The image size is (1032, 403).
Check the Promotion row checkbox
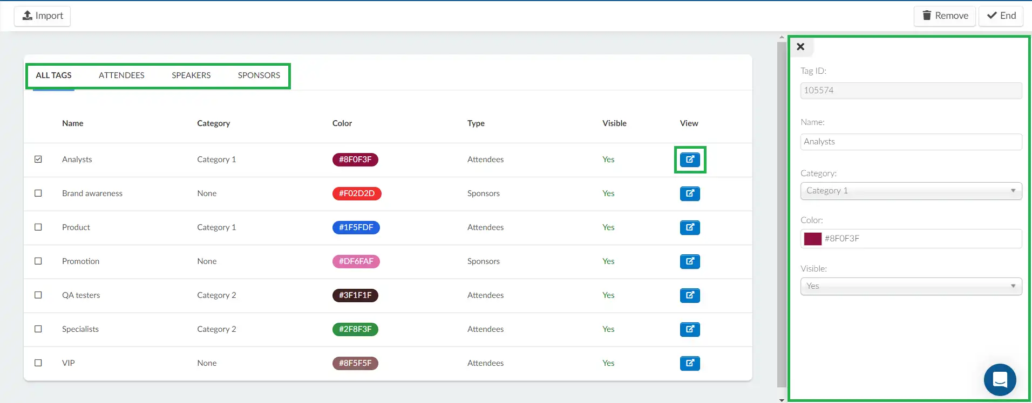coord(38,261)
